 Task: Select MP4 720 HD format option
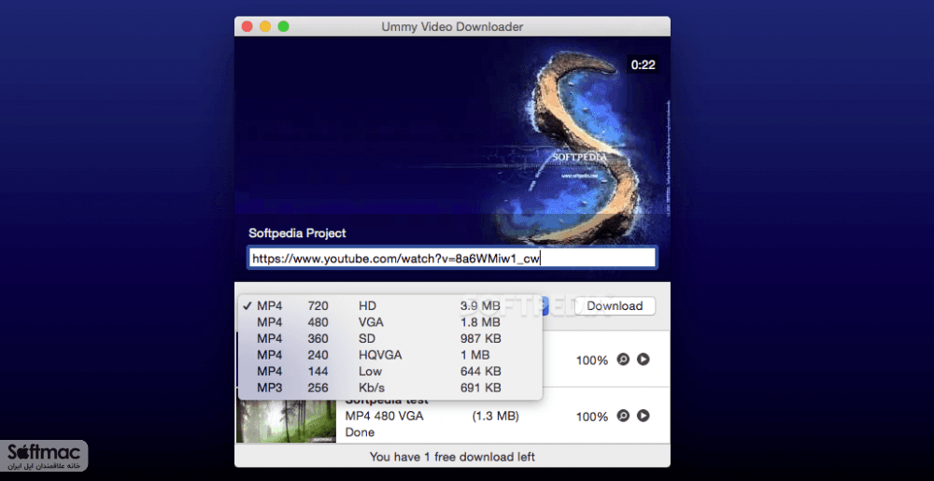pos(390,306)
